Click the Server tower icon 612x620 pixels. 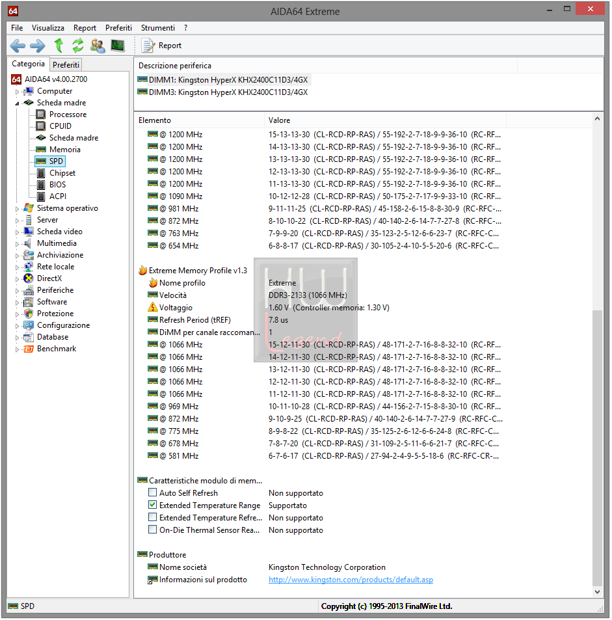point(29,220)
